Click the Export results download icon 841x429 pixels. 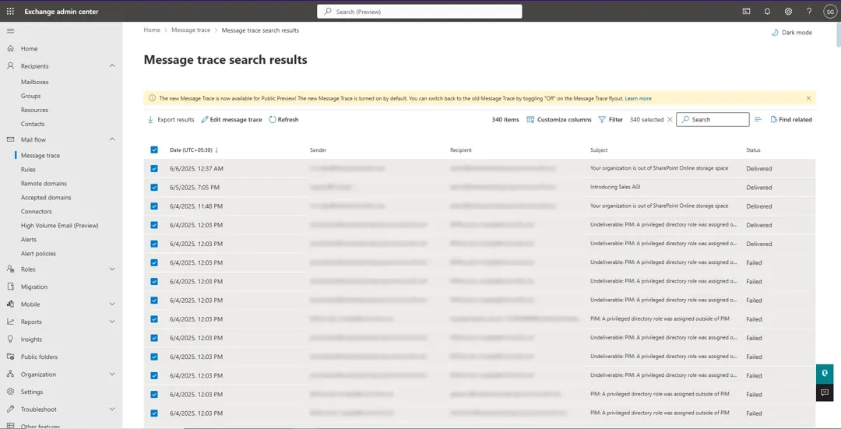click(x=150, y=120)
